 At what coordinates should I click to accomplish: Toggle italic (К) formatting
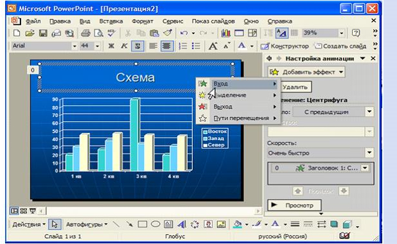click(124, 46)
